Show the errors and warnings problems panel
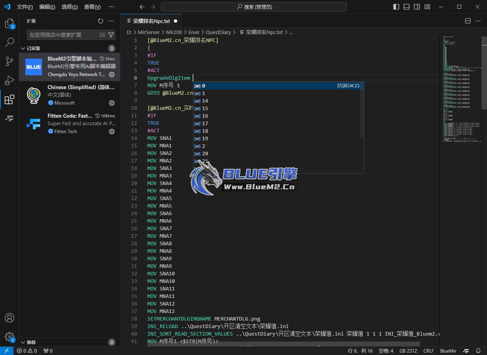487x355 pixels. (27, 351)
